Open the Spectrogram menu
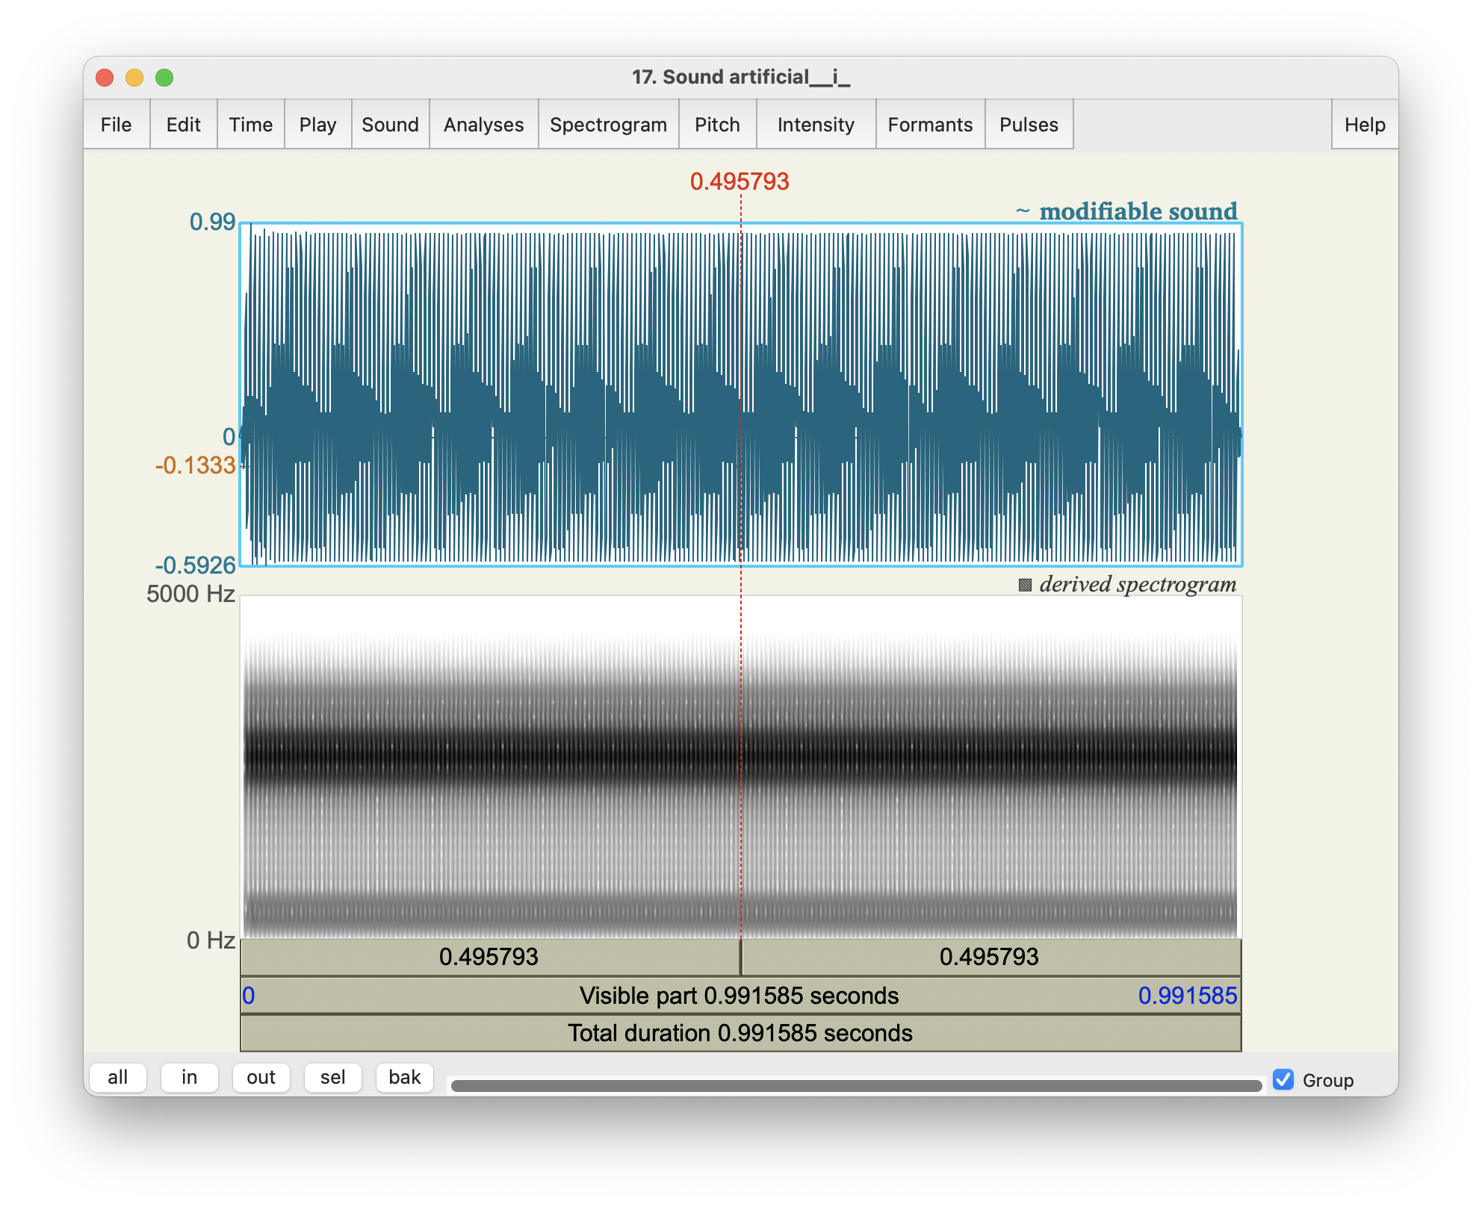 [608, 125]
